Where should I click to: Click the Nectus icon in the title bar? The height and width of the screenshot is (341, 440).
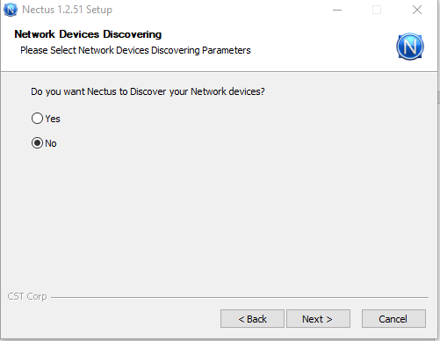[11, 10]
